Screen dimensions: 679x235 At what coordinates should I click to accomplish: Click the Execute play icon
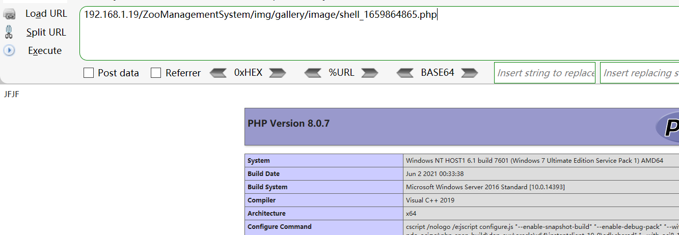coord(9,50)
